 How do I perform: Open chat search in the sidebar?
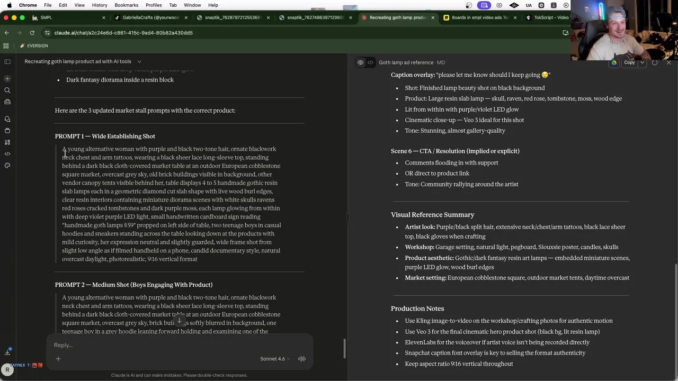click(7, 90)
